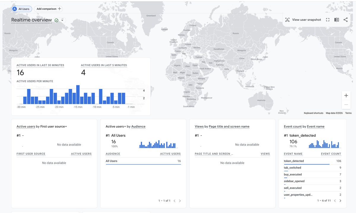
Task: Open map Terms link
Action: tap(348, 113)
